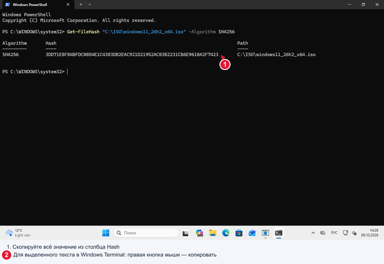Click the -Algorithm parameter in the command
This screenshot has width=384, height=264.
coord(202,32)
